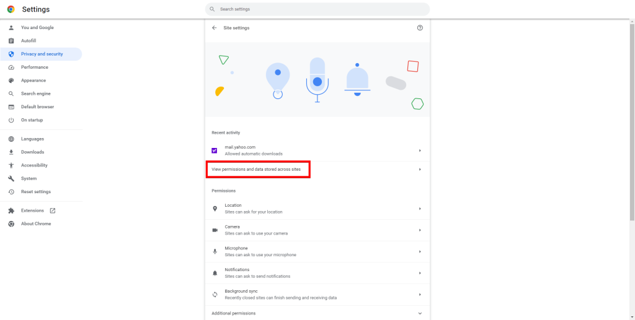Click the Extensions puzzle piece icon
The height and width of the screenshot is (320, 635).
pyautogui.click(x=11, y=210)
